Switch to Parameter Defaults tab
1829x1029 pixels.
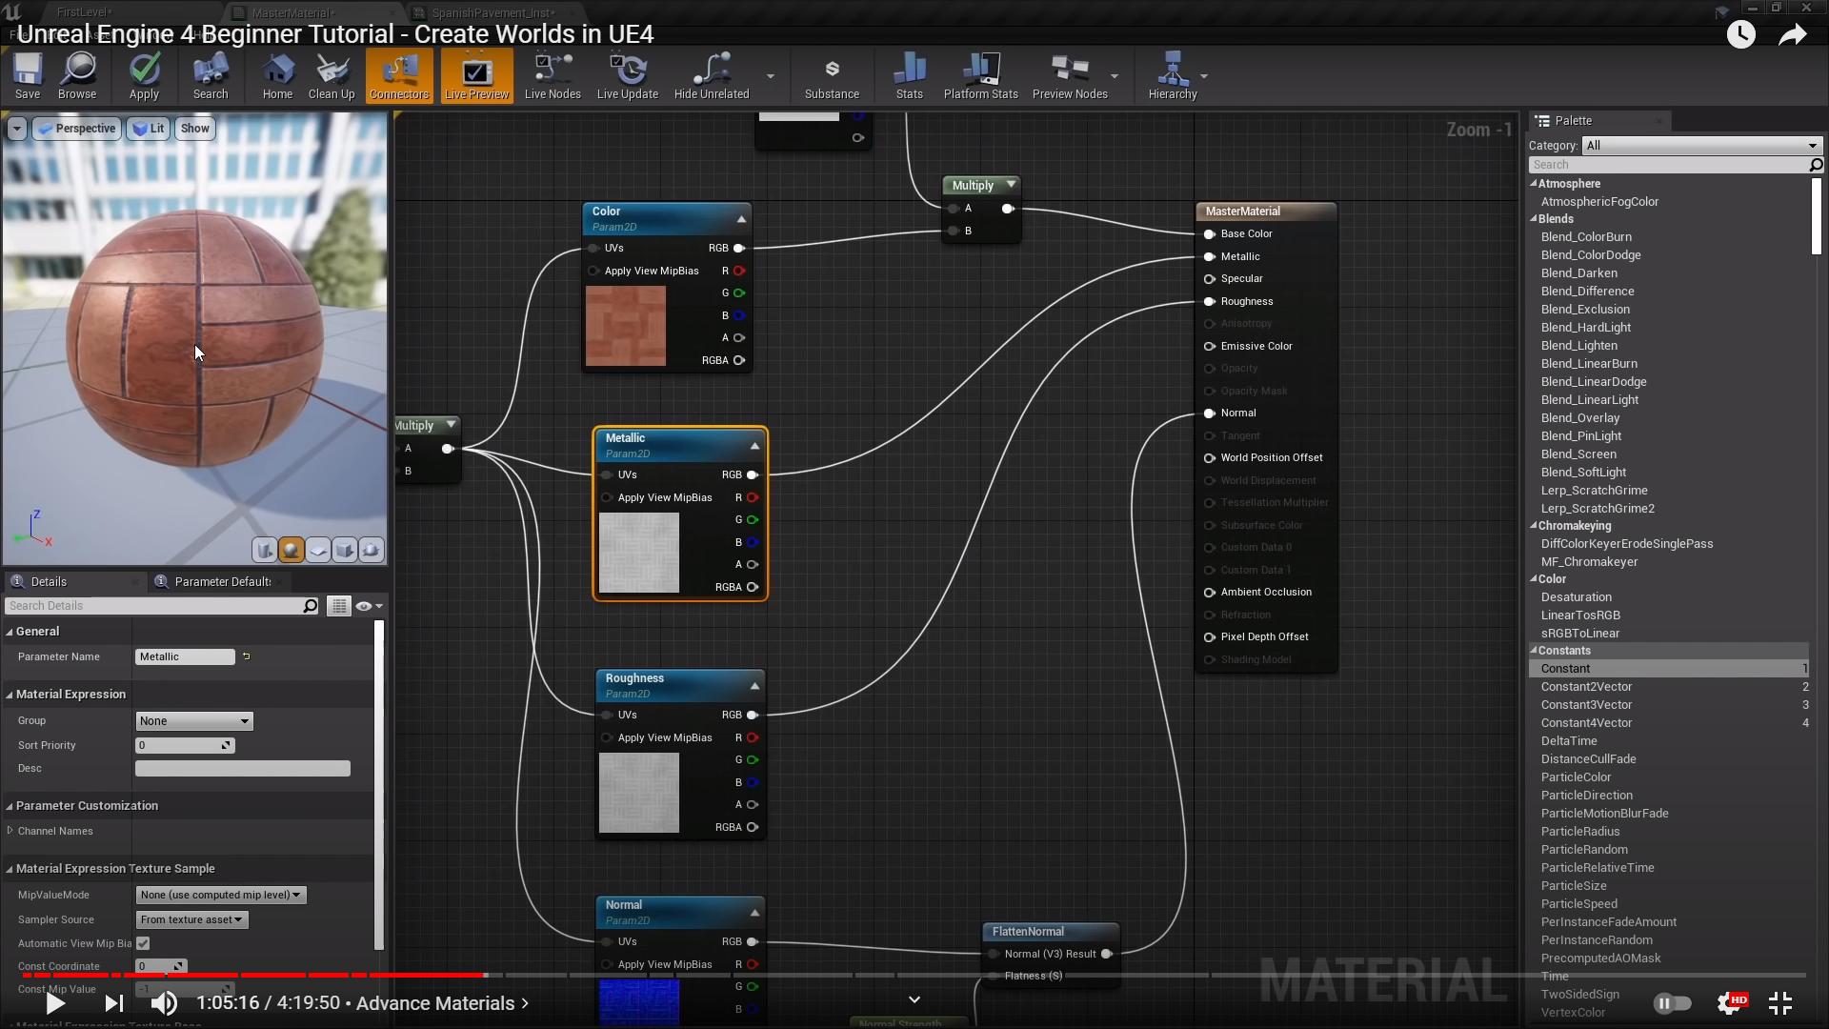pos(221,581)
